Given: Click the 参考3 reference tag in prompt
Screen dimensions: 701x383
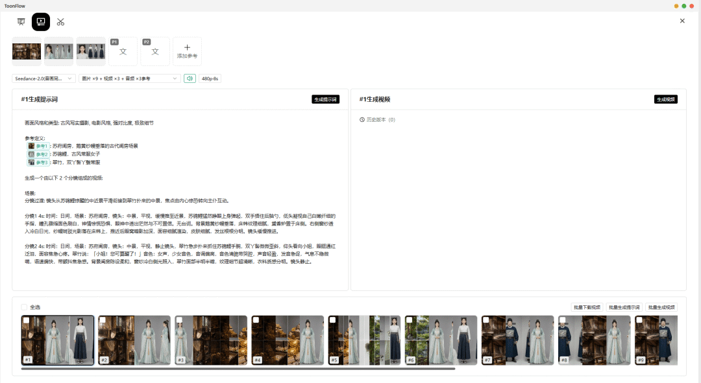Looking at the screenshot, I should coord(38,163).
